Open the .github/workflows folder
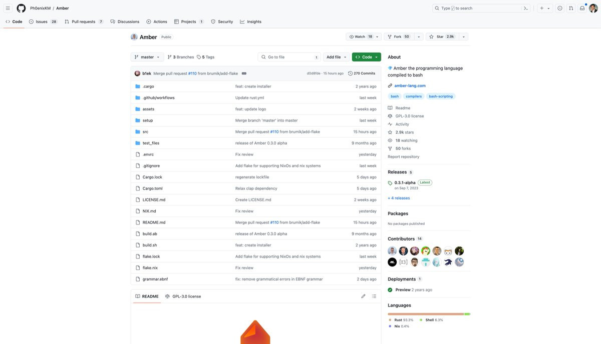The width and height of the screenshot is (601, 344). 158,97
